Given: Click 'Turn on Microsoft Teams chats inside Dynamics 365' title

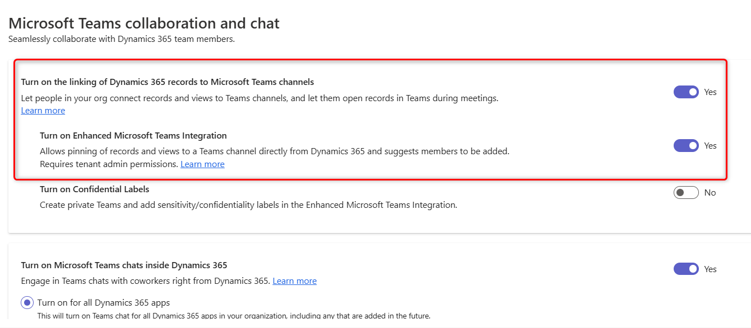Looking at the screenshot, I should point(124,265).
